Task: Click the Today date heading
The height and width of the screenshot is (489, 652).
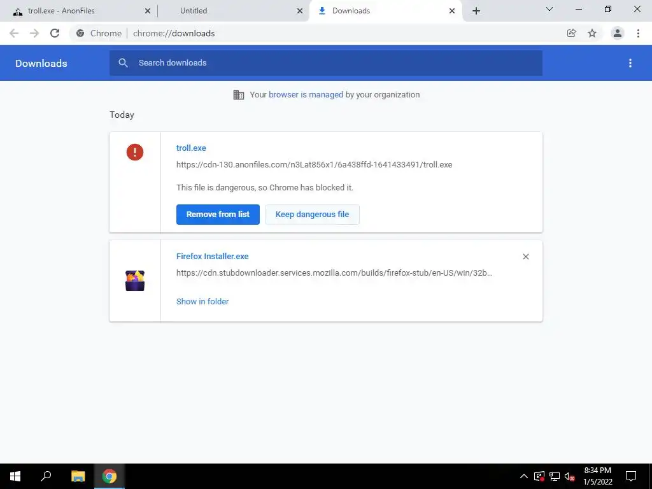Action: [122, 115]
